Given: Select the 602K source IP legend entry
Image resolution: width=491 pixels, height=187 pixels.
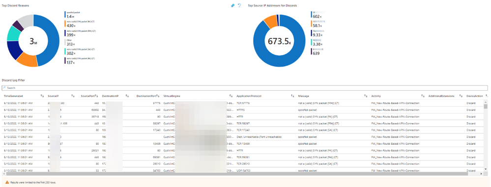Looking at the screenshot, I should (x=318, y=14).
